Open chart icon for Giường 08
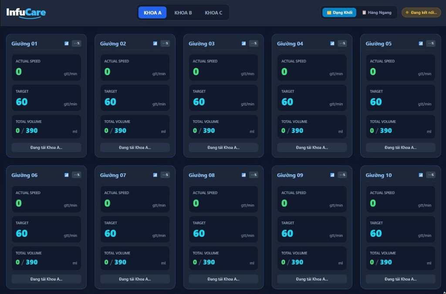This screenshot has height=294, width=446. tap(244, 175)
